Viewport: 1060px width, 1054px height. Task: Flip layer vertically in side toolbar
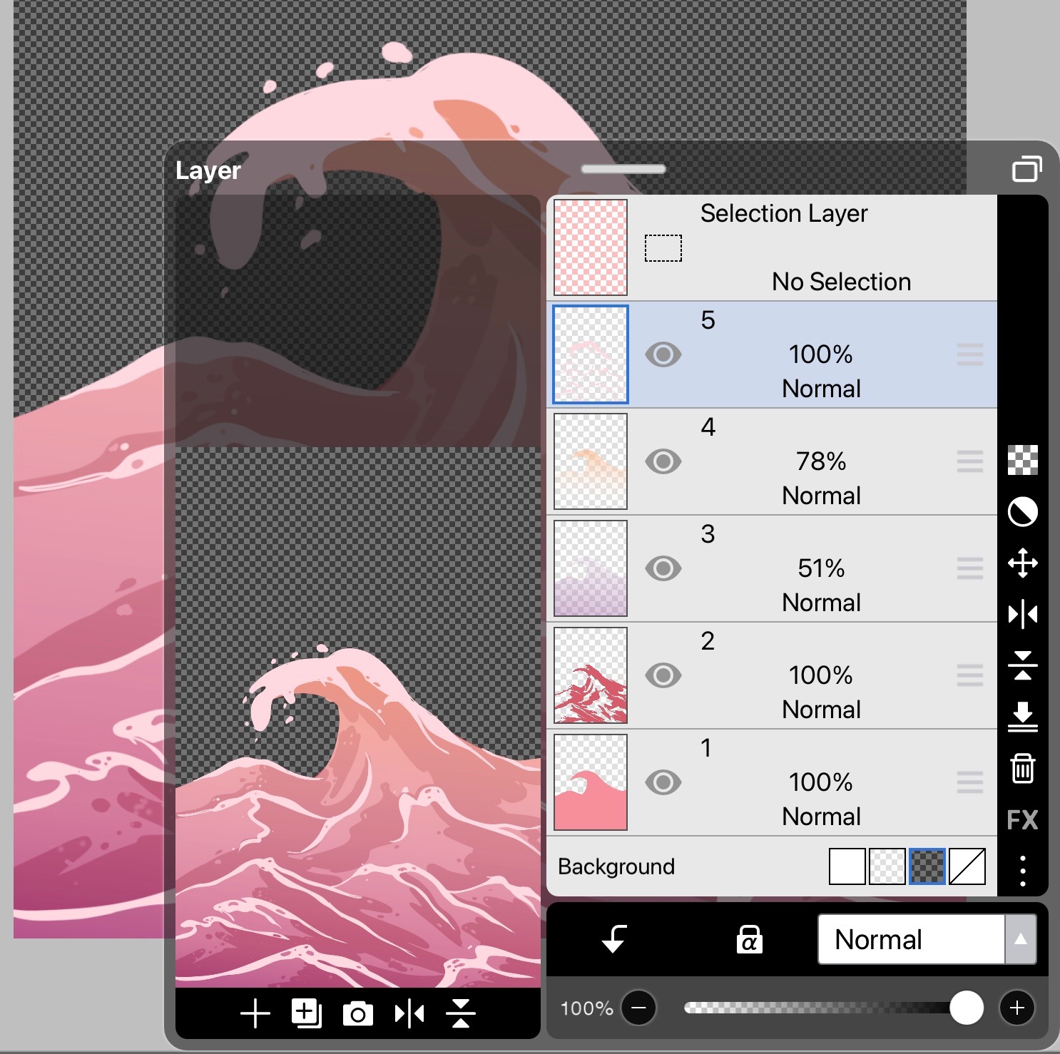coord(1022,665)
